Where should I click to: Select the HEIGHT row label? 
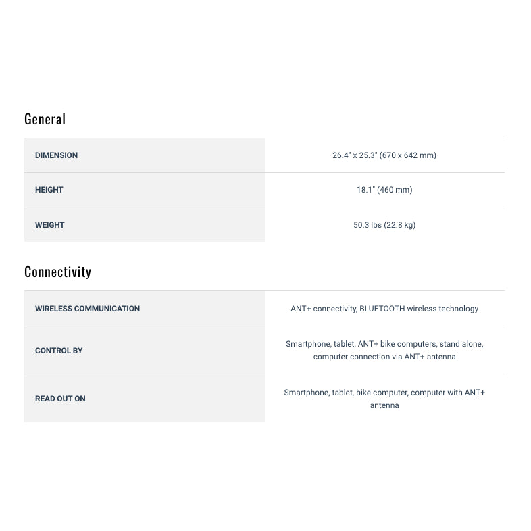[x=49, y=190]
